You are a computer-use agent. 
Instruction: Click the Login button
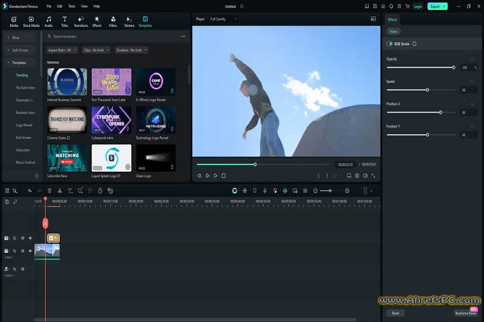click(x=417, y=7)
